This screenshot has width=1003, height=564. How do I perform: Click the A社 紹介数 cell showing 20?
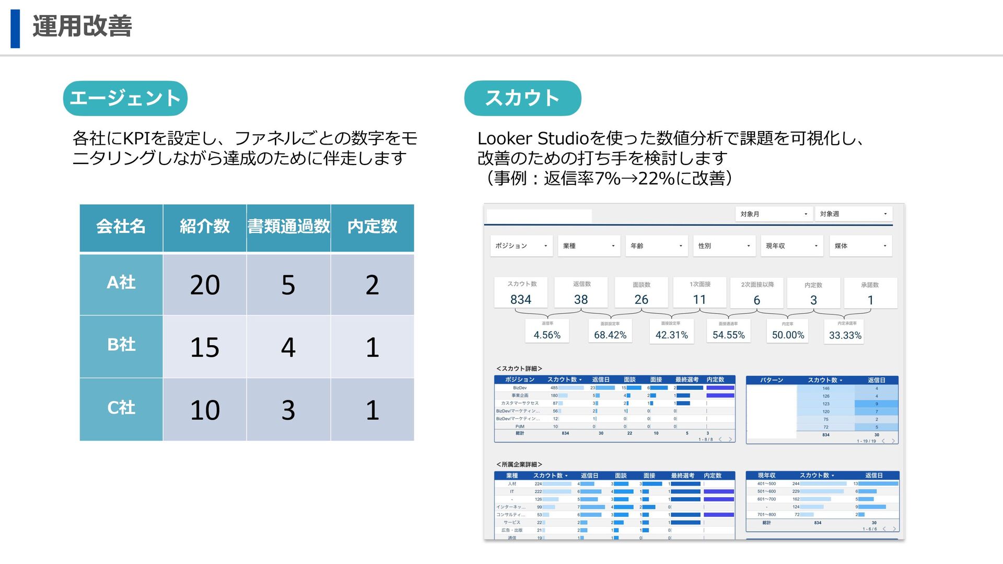click(205, 285)
